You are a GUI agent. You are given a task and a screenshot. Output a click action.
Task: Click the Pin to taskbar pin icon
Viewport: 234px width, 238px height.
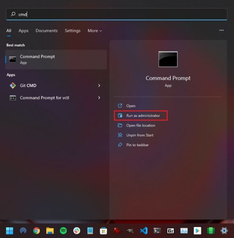120,145
